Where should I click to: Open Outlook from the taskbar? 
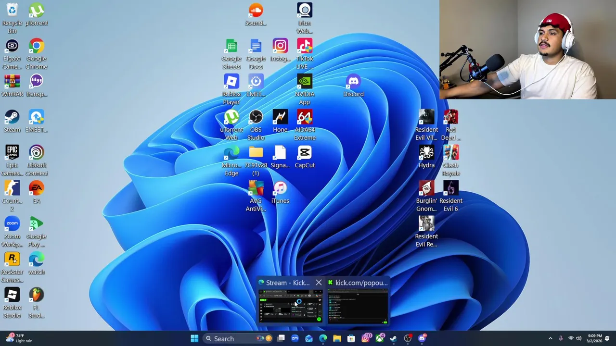pyautogui.click(x=309, y=338)
